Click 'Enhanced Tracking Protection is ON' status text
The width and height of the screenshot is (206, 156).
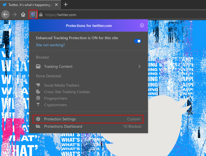[77, 38]
